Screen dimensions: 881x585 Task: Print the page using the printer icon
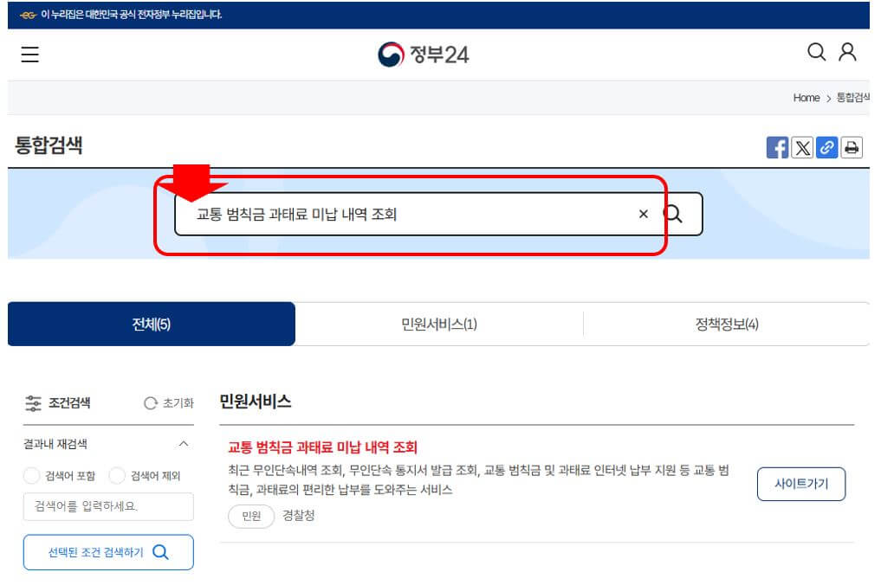(852, 147)
